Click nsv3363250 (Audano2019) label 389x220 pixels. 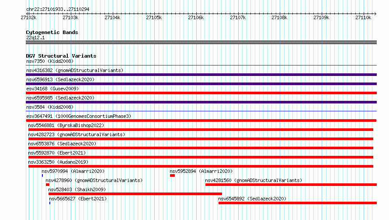[58, 162]
